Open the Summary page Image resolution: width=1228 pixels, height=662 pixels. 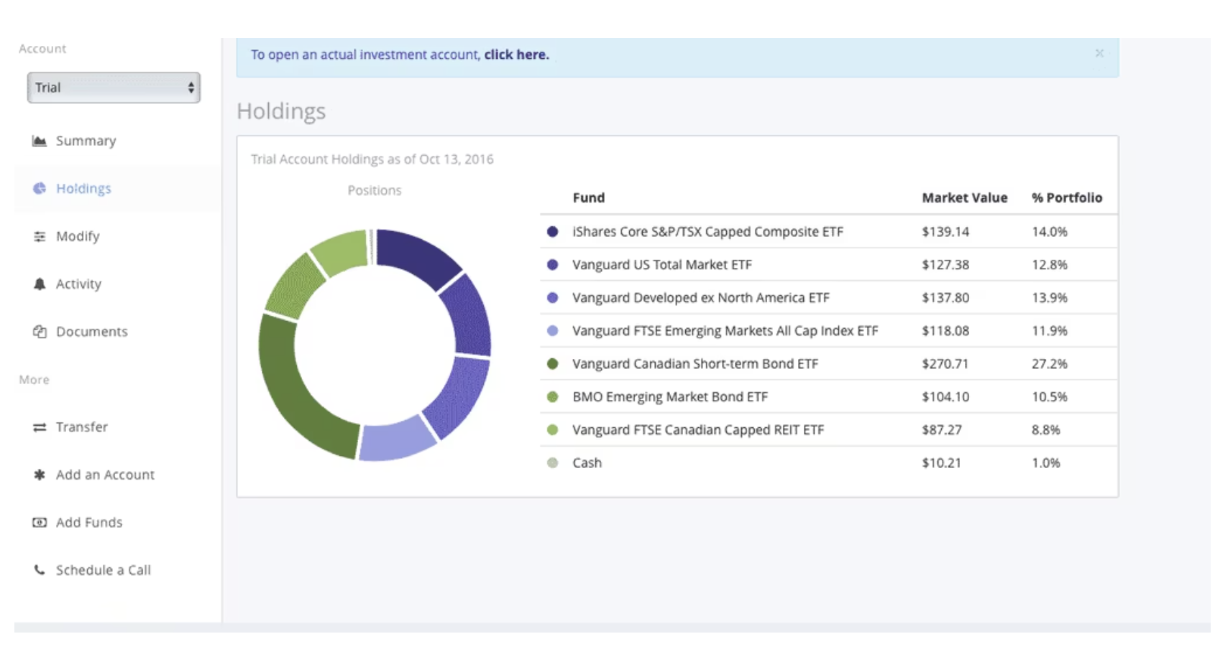[x=86, y=141]
